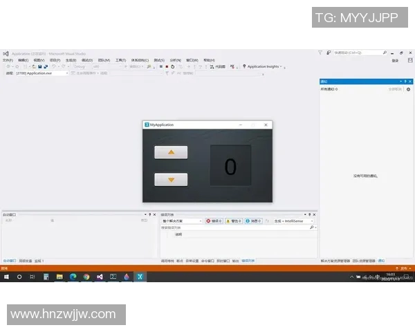Viewport: 415px width, 332px height.
Task: Click the Quick Launch magnifier icon
Action: pos(385,53)
